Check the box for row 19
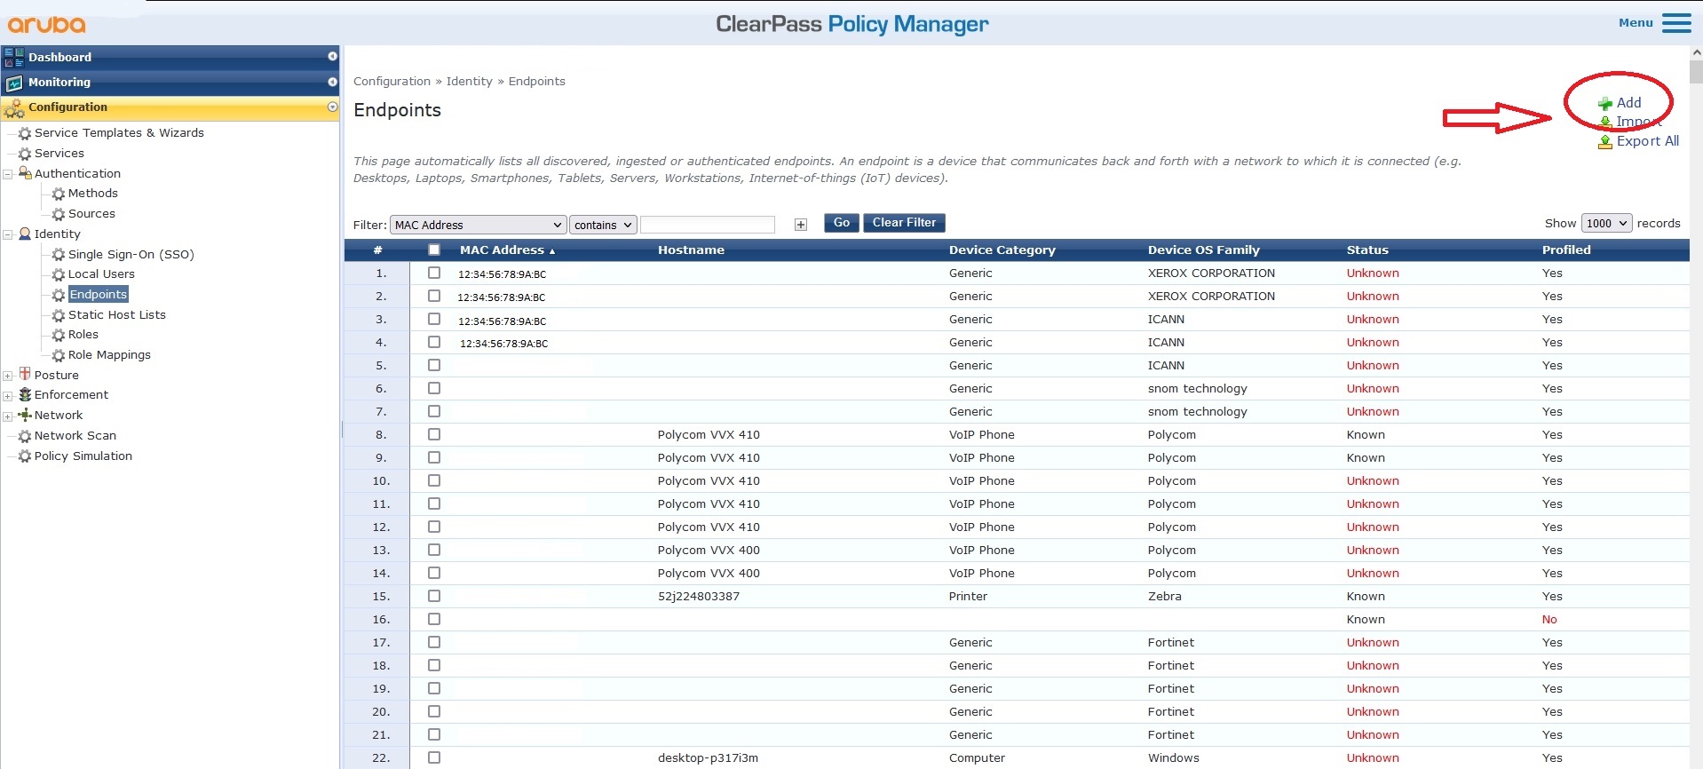This screenshot has height=769, width=1703. tap(434, 688)
